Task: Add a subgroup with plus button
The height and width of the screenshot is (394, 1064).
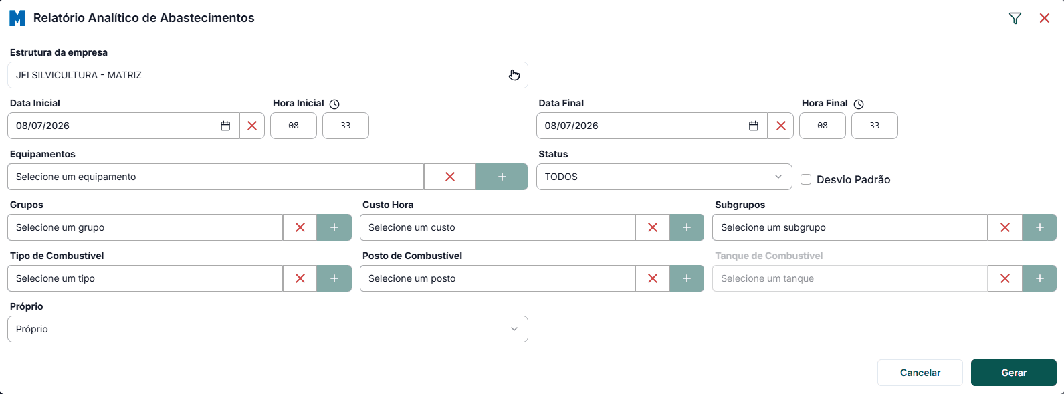Action: tap(1039, 227)
